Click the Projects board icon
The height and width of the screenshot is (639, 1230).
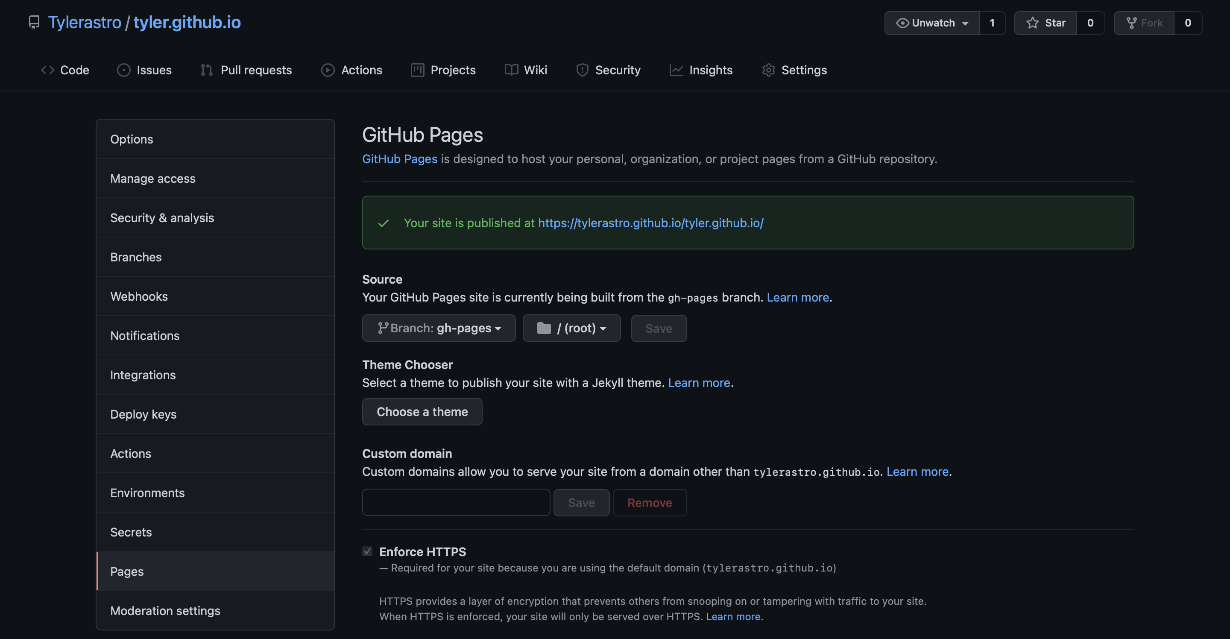417,70
